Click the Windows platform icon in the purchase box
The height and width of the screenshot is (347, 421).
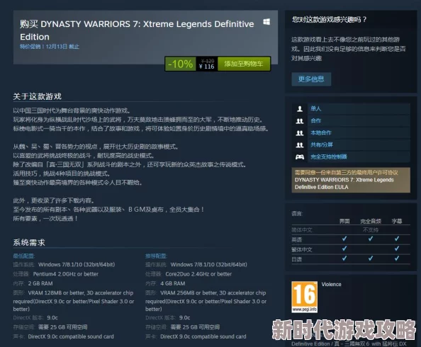point(266,22)
